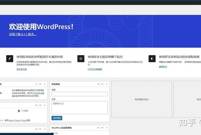Open the 打开站点编辑器 link
The width and height of the screenshot is (201, 135).
tap(95, 69)
